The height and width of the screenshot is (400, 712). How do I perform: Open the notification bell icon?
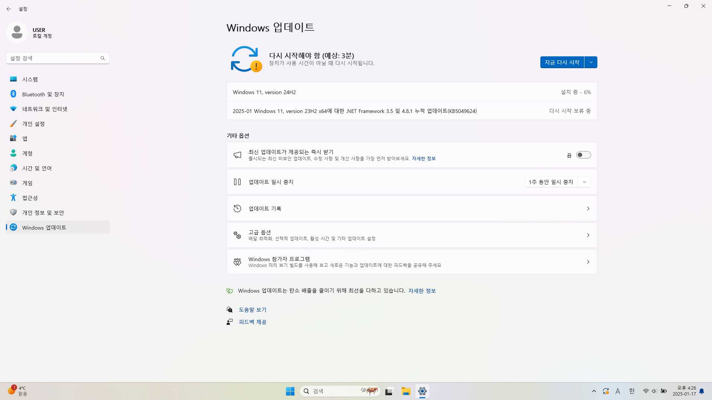(x=702, y=391)
